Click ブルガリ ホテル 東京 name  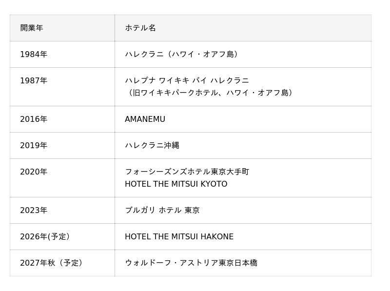point(162,210)
